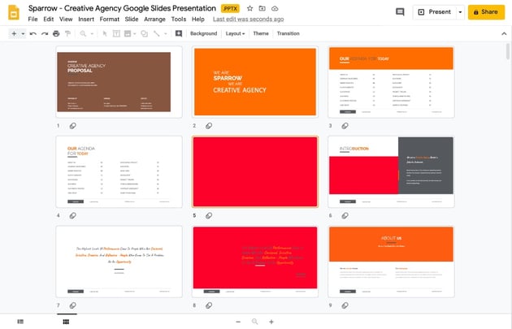Undo the last action

click(33, 33)
